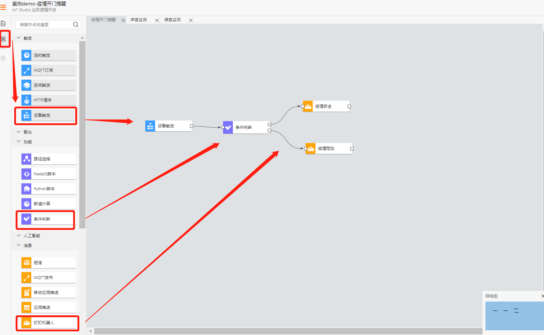544x335 pixels.
Task: Select the 疫情危险 node label
Action: 326,149
